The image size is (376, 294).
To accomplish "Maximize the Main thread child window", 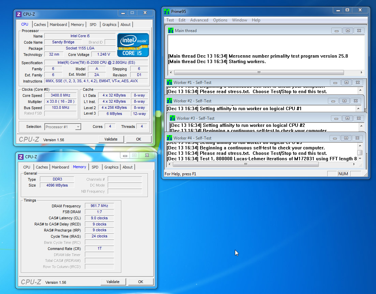I will 348,31.
